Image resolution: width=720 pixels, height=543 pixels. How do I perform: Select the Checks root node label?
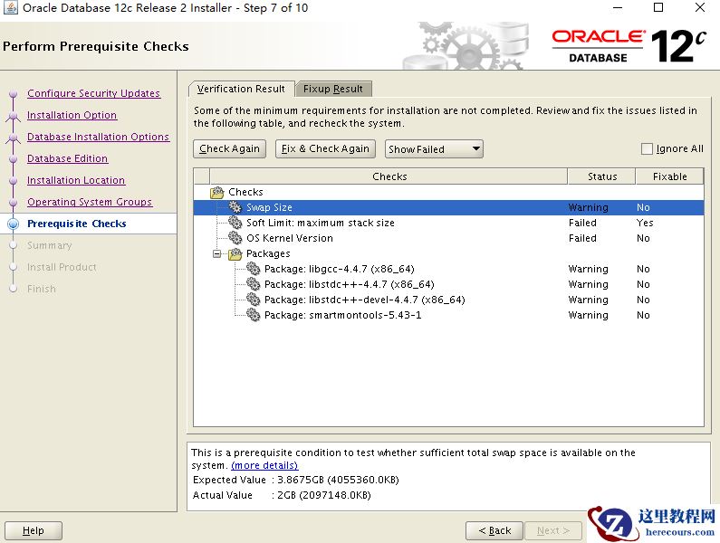[x=245, y=192]
